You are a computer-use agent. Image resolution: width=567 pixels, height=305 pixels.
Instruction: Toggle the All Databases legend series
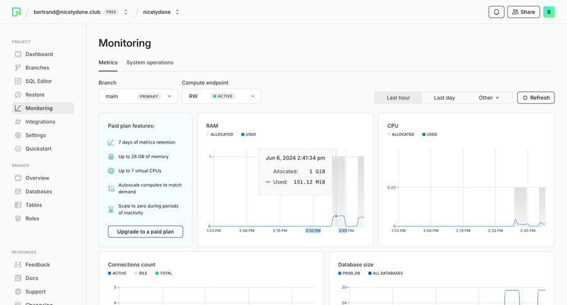coord(386,273)
